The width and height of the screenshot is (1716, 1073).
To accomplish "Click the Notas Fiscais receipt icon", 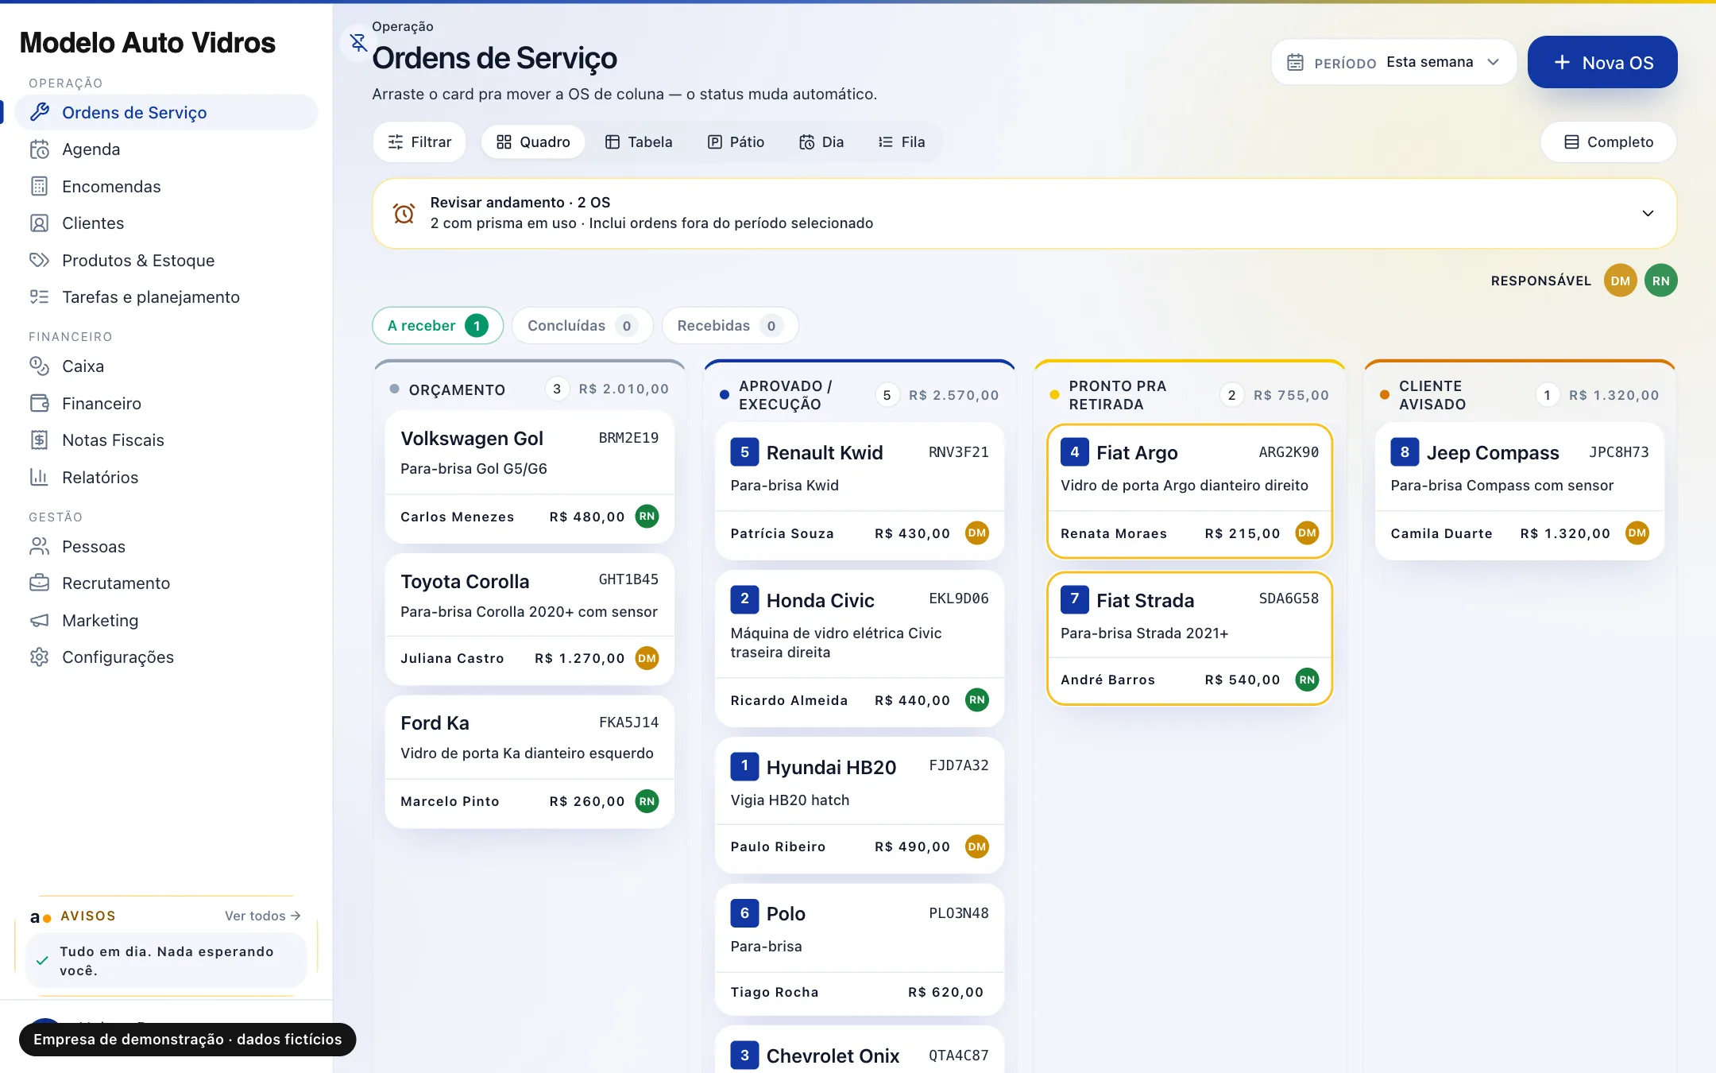I will [39, 440].
